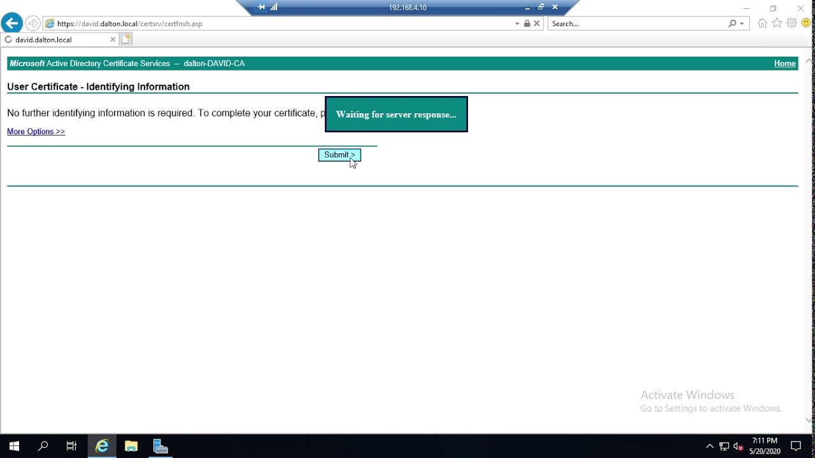Open taskbar Search
This screenshot has width=815, height=458.
point(43,447)
